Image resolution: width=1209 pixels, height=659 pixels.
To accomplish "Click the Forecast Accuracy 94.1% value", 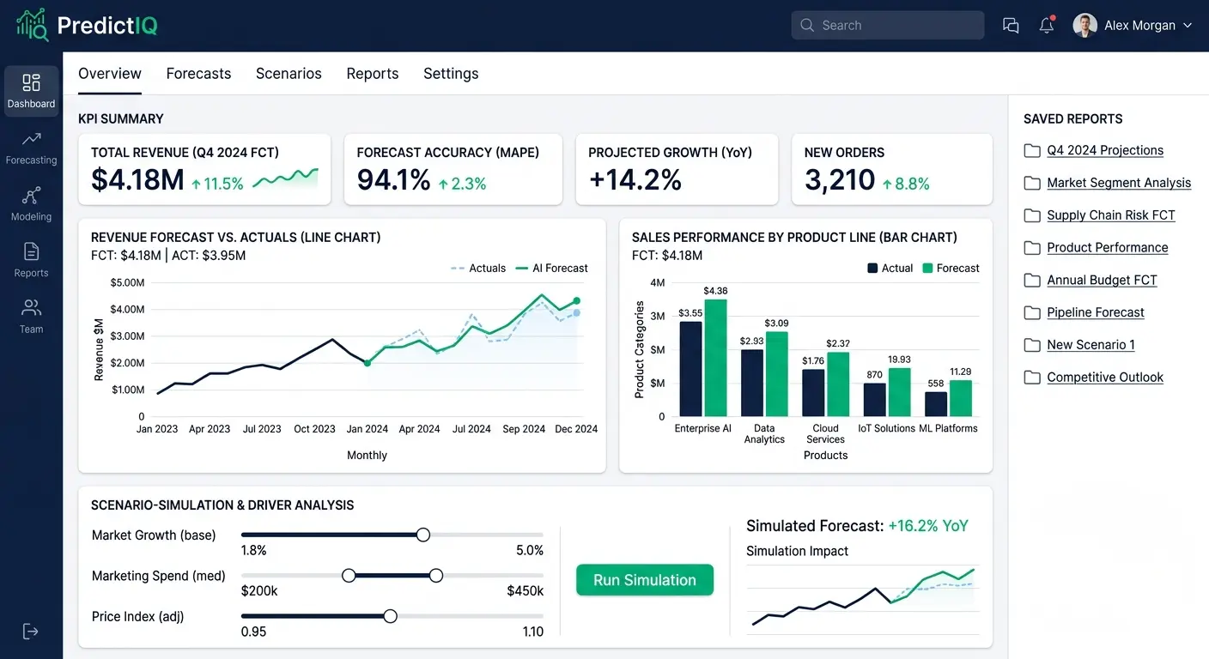I will point(394,180).
